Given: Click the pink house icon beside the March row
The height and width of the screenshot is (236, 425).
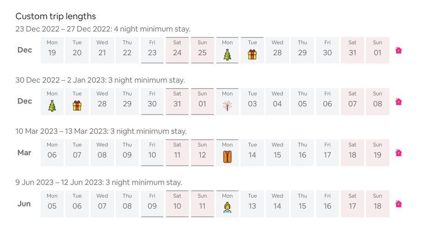Looking at the screenshot, I should point(398,153).
